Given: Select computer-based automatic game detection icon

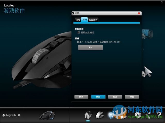Looking at the screenshot, I should point(147,34).
